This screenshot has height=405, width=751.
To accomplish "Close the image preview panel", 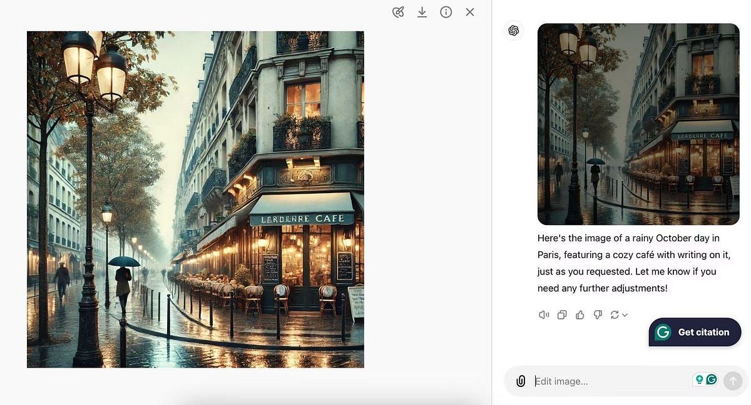I will point(470,12).
